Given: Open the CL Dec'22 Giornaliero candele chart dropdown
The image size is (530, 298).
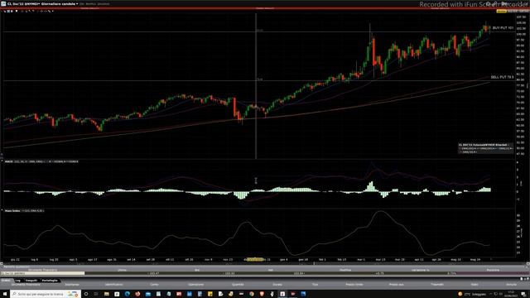Looking at the screenshot, I should click(x=77, y=3).
